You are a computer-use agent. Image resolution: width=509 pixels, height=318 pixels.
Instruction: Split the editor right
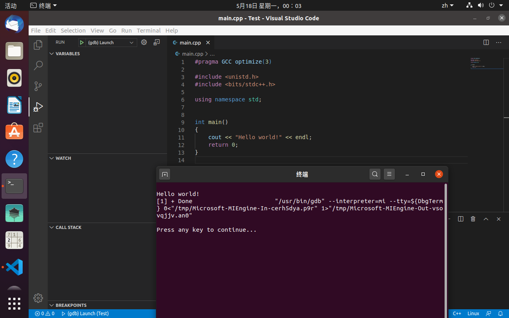(486, 42)
